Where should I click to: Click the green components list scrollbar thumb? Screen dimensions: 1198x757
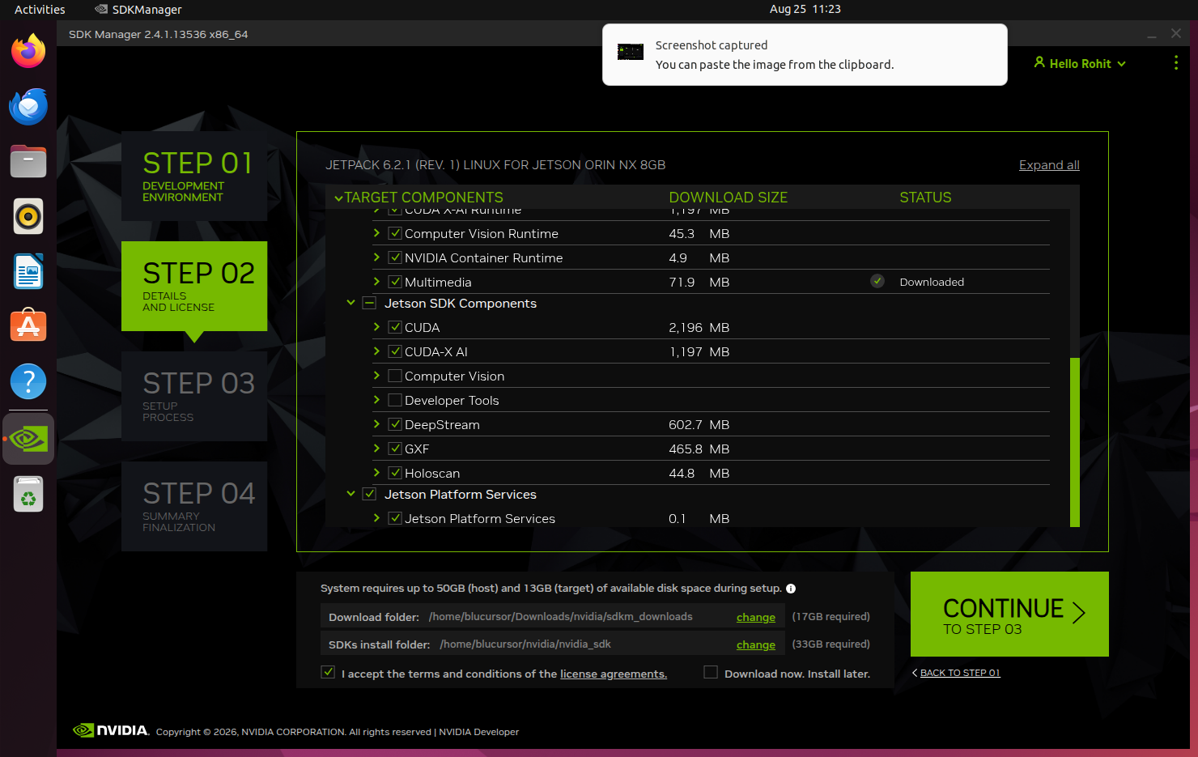(1075, 442)
